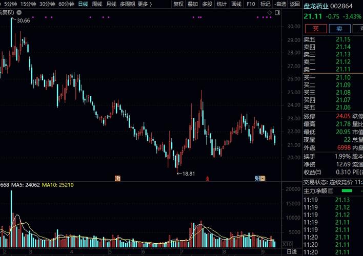The width and height of the screenshot is (363, 256).
Task: Select the 60分钟 period tab
Action: pyautogui.click(x=66, y=4)
